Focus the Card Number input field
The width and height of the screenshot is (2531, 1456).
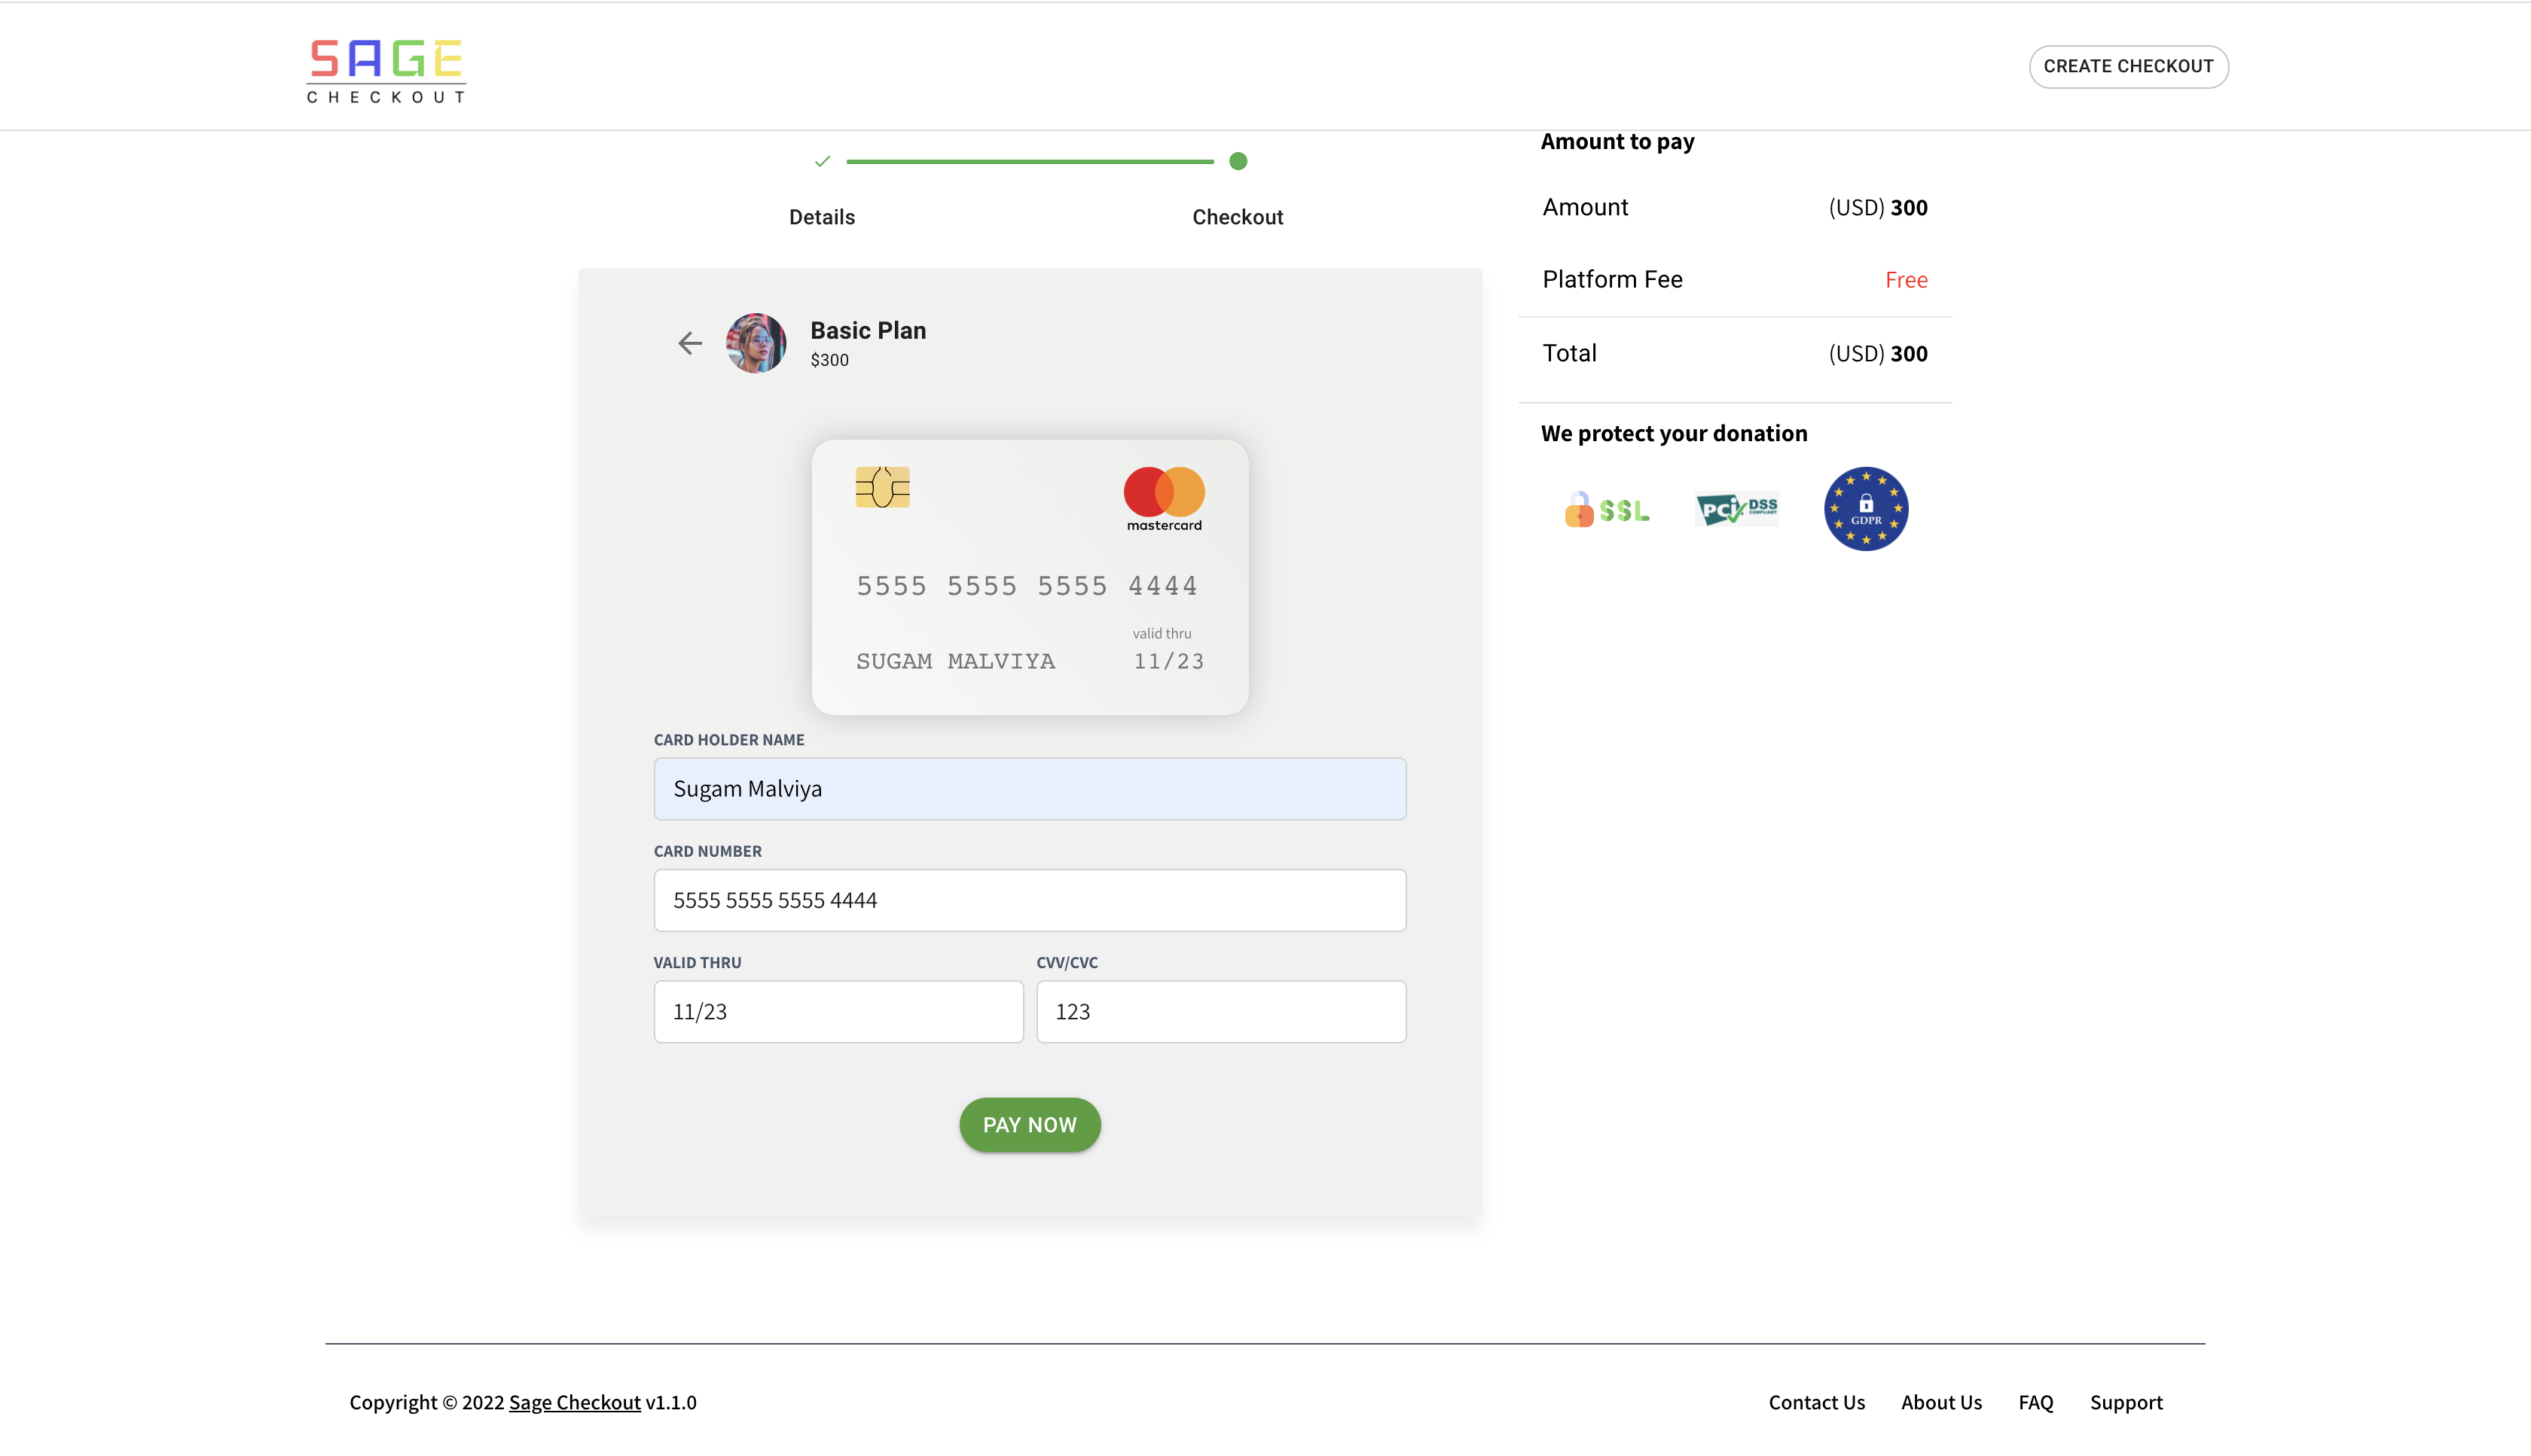click(x=1030, y=900)
